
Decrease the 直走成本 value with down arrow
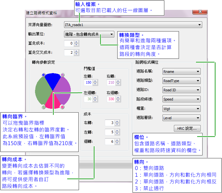coord(76,45)
